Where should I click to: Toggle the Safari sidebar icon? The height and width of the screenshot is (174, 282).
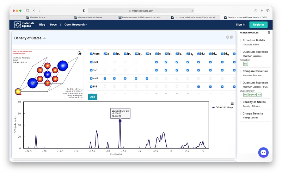(25, 11)
